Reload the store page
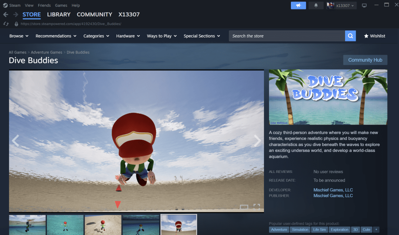Viewport: 399px width, 235px height. 6,24
